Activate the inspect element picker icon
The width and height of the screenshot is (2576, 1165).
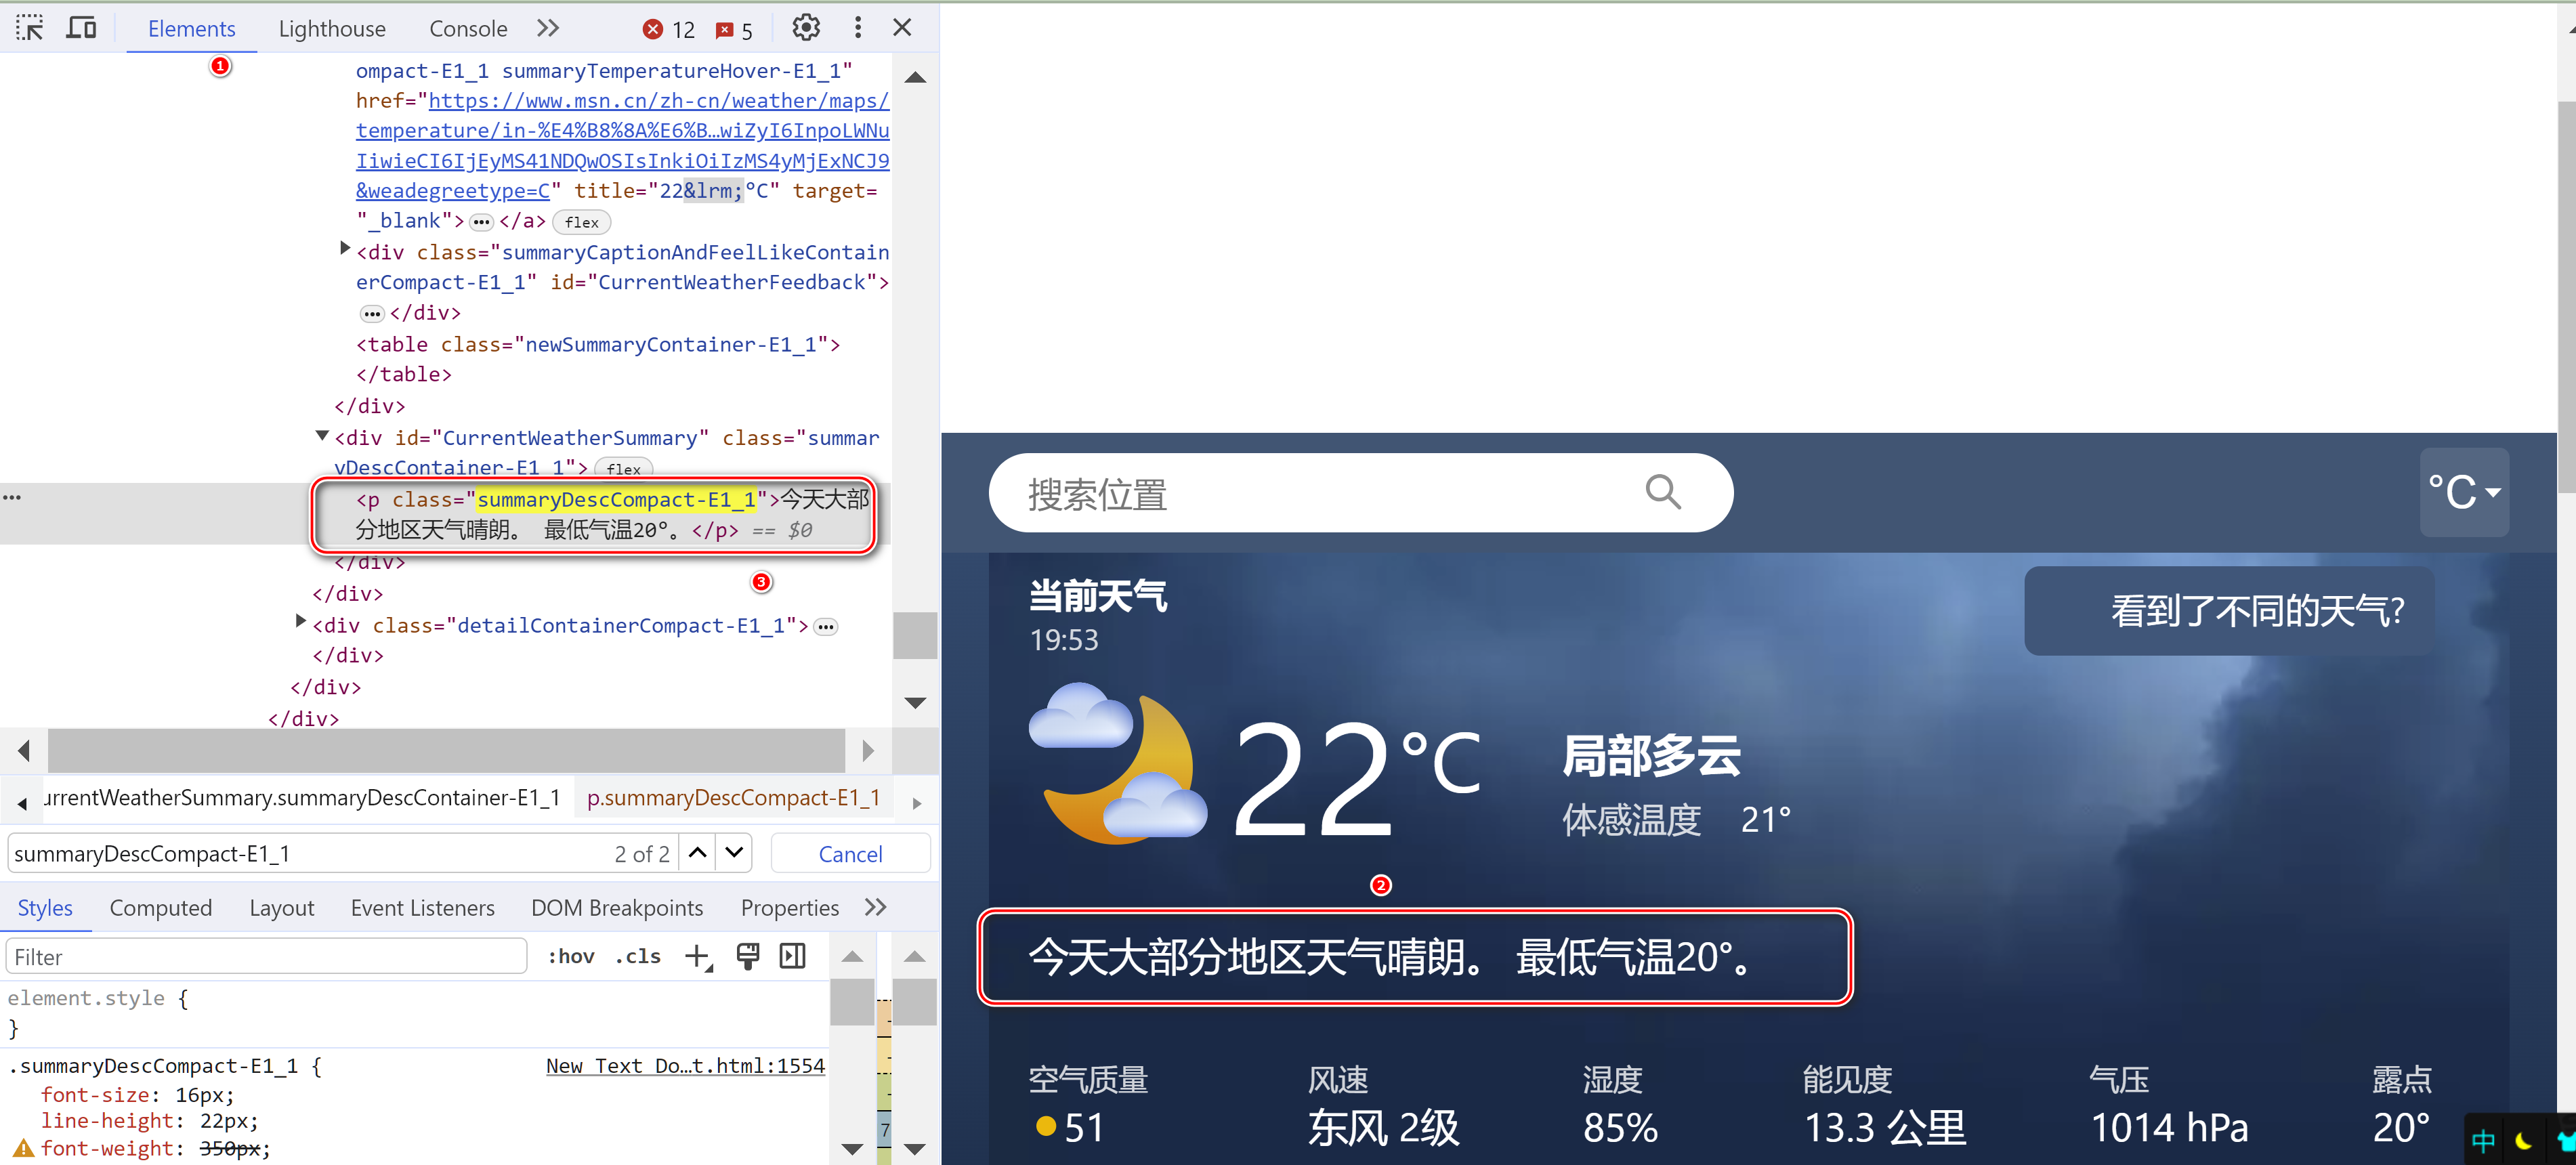point(30,28)
